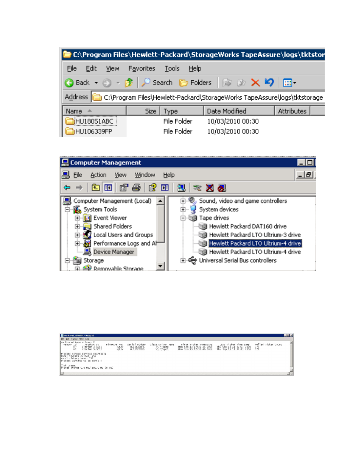
Task: Select the highlighted LTO Ultrium-4 drive
Action: point(255,243)
